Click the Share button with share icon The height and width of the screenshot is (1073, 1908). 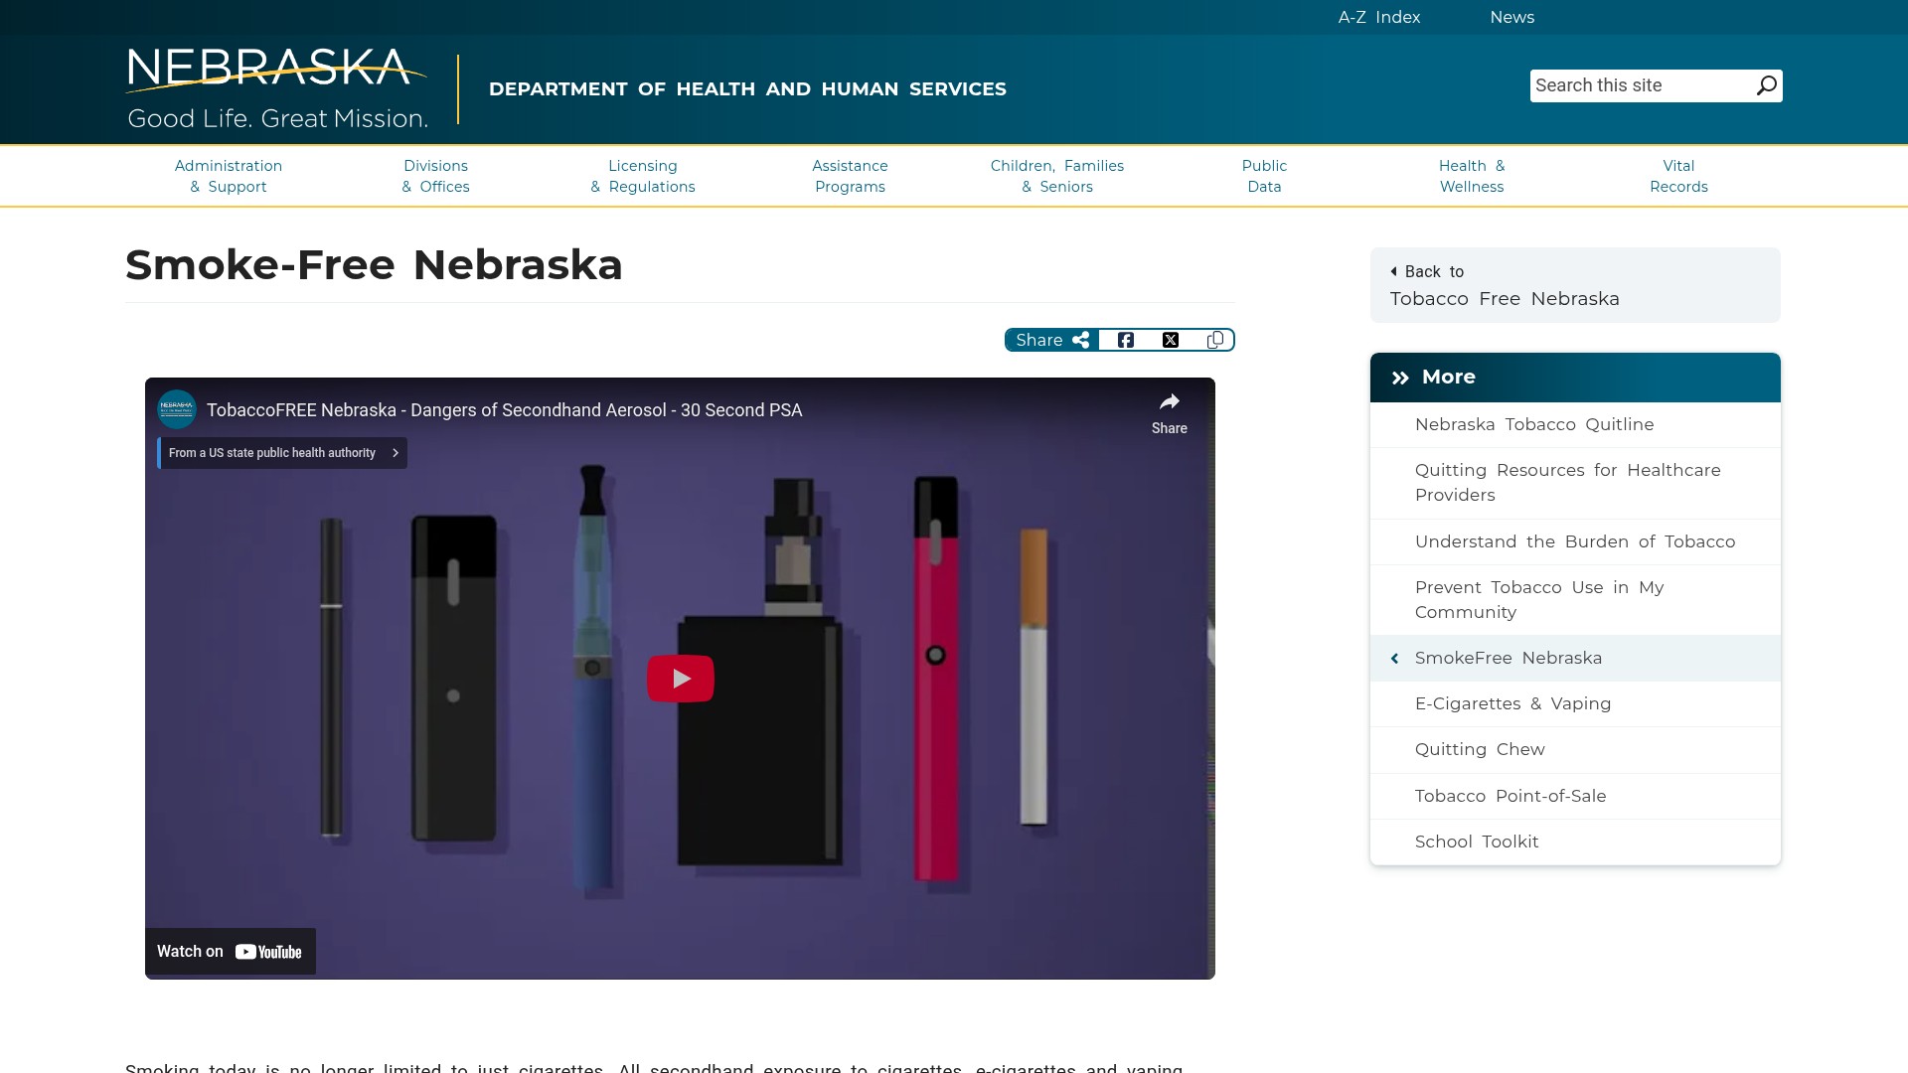[1052, 340]
